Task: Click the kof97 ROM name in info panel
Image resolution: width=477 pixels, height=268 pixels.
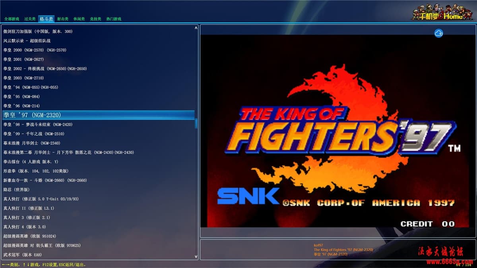Action: (x=318, y=245)
